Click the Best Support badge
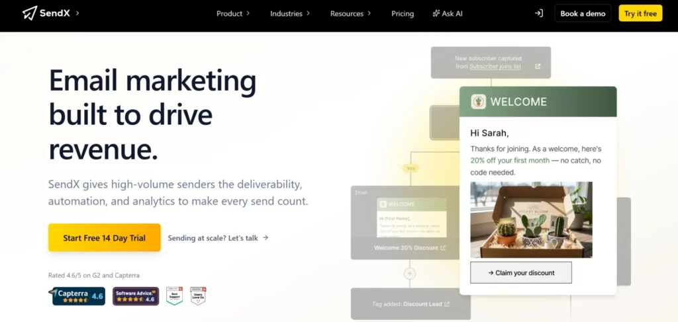 (175, 296)
